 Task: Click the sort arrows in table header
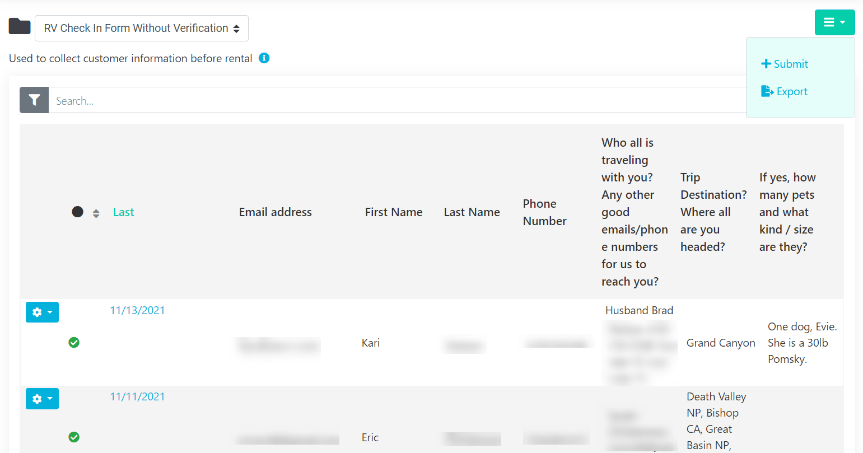96,213
